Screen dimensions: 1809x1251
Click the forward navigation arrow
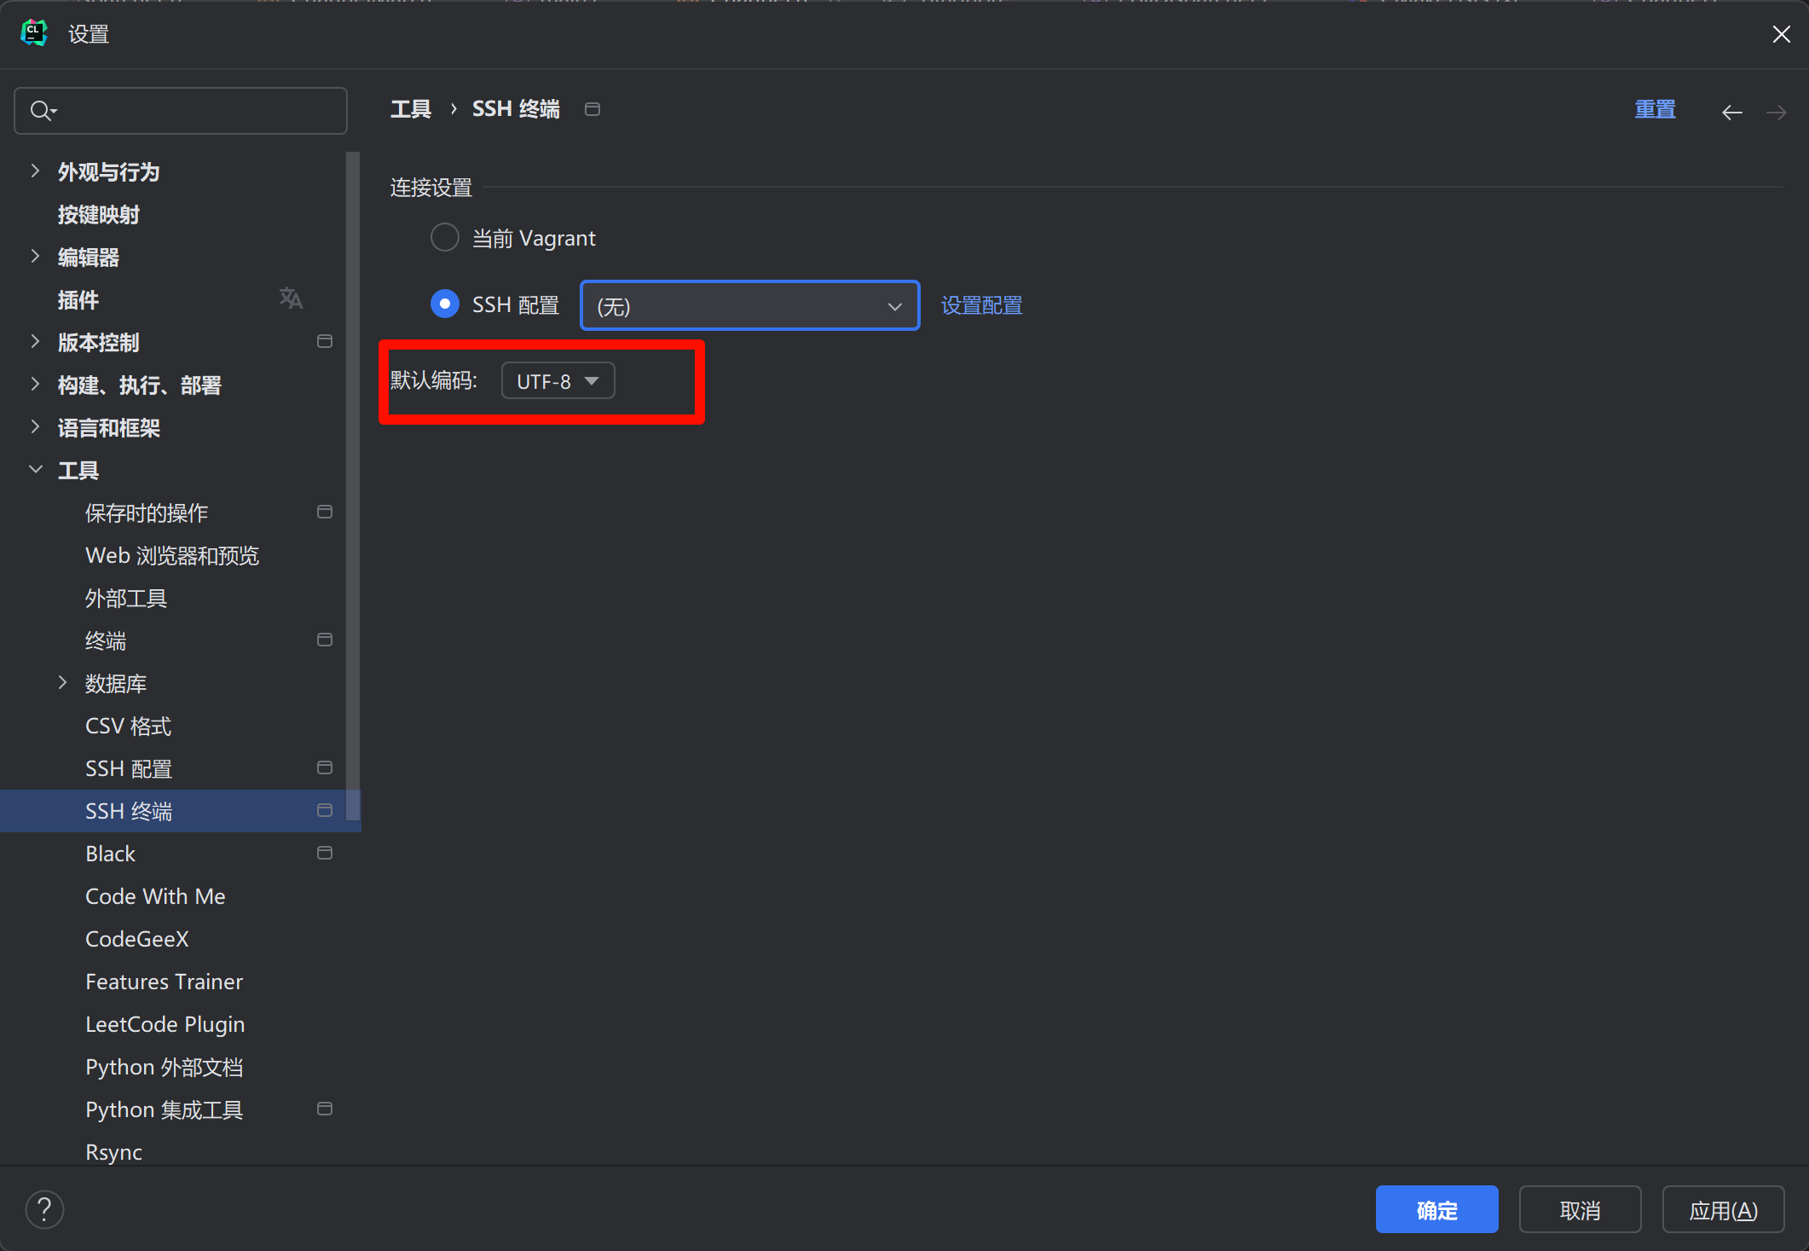pos(1777,112)
